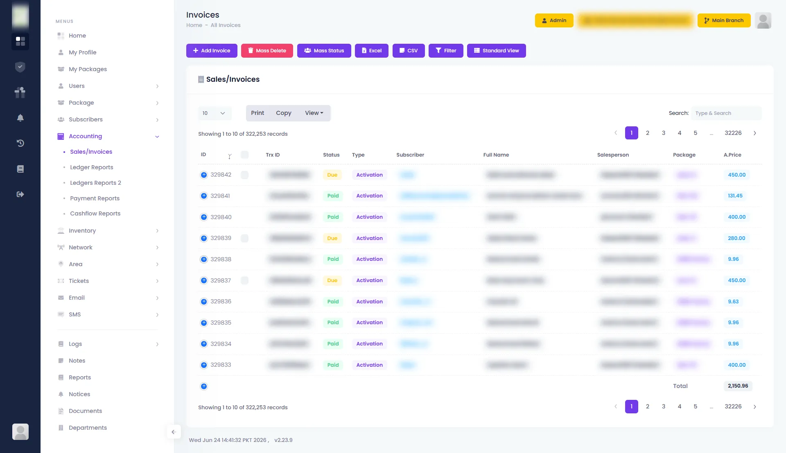Switch to Standard View
Viewport: 786px width, 453px height.
tap(496, 51)
